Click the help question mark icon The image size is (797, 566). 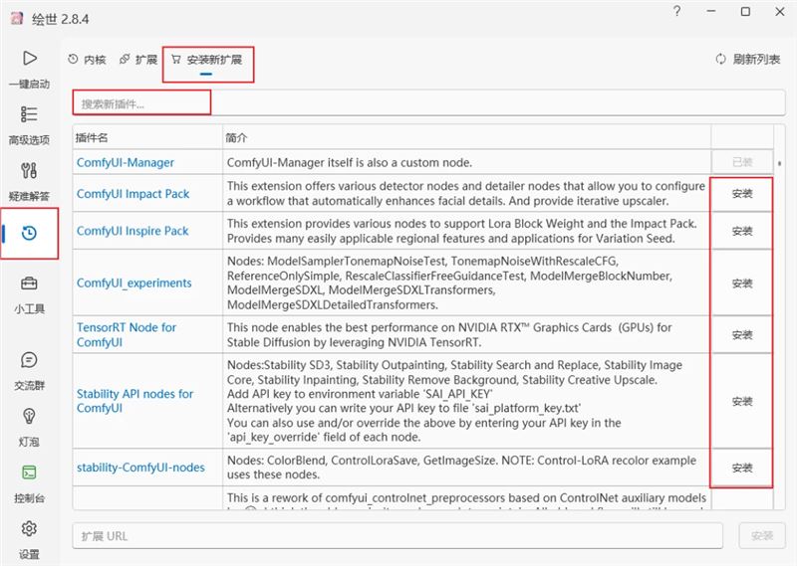coord(677,11)
